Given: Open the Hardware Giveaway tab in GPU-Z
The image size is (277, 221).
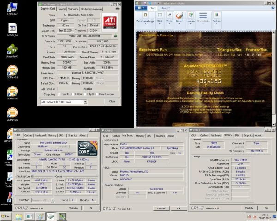Looking at the screenshot, I should click(x=91, y=9).
